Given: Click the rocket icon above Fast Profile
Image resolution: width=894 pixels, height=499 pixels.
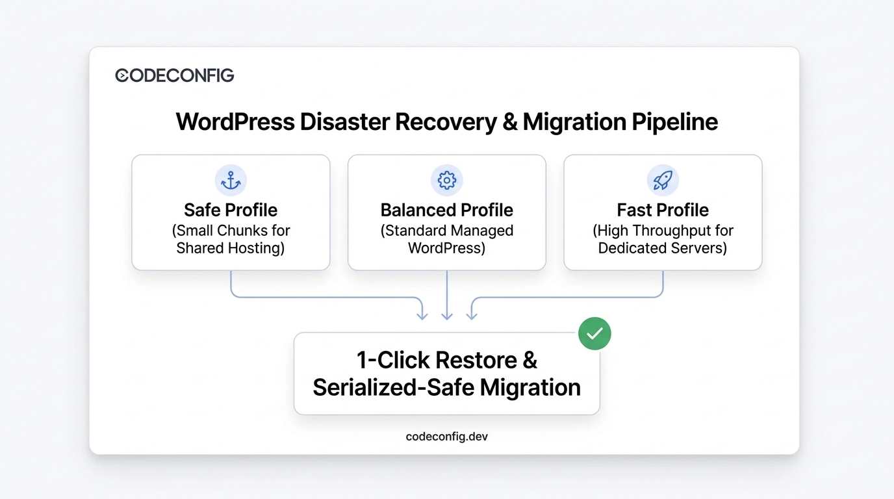Looking at the screenshot, I should point(663,181).
